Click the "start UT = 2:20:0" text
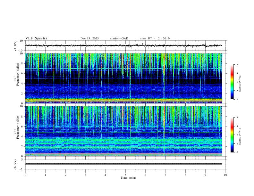The image size is (254, 196). [x=155, y=38]
